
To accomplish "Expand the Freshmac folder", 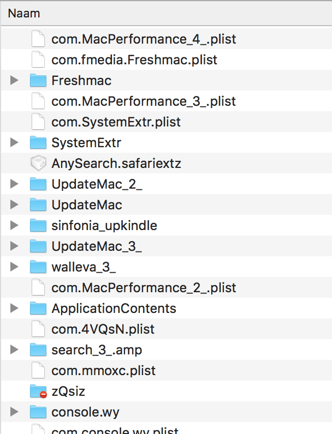I will (14, 80).
